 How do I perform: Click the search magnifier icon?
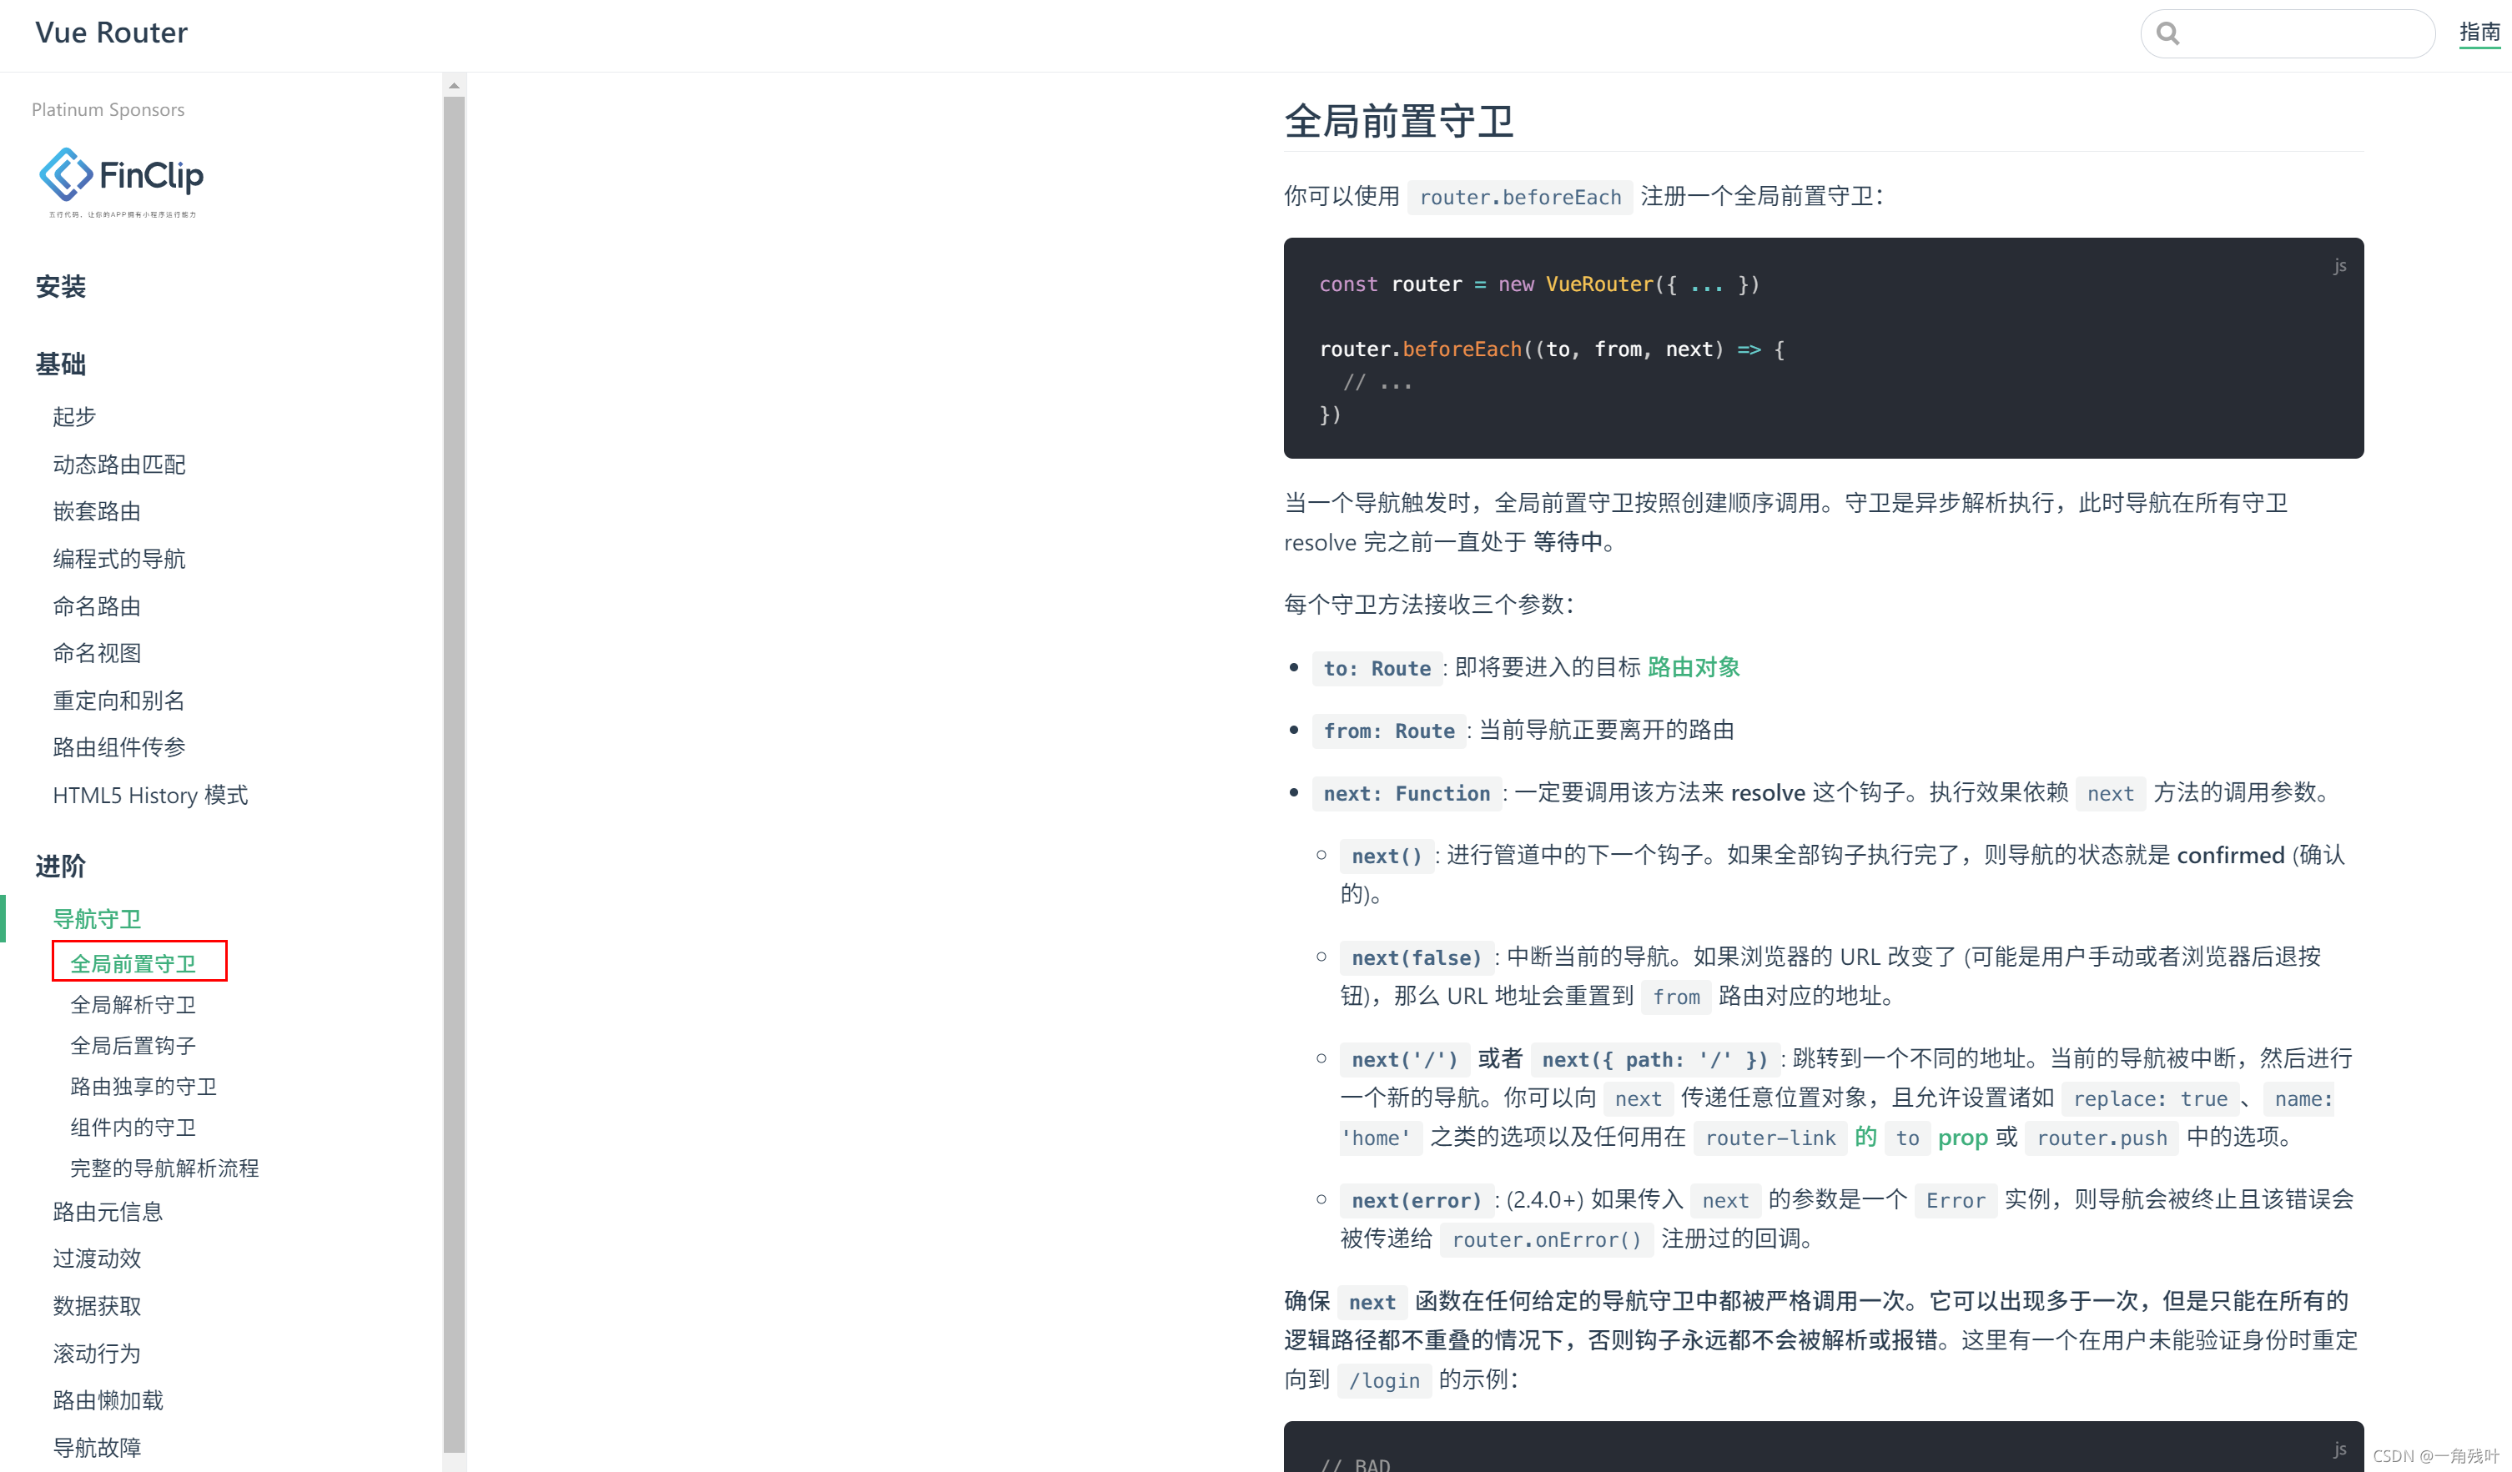point(2169,33)
